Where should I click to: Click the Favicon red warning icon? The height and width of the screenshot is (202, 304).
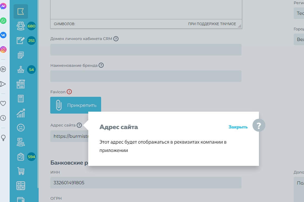[x=69, y=92]
